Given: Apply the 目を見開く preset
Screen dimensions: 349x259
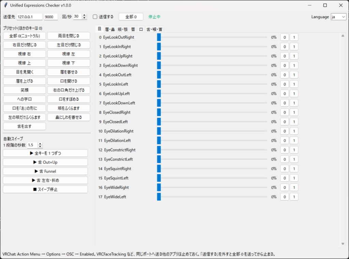Looking at the screenshot, I should [x=25, y=72].
